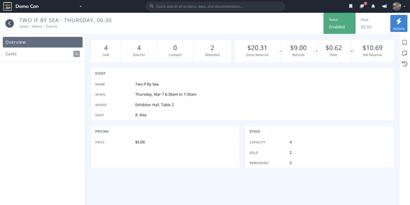
Task: Open the notes icon in right sidebar
Action: click(x=405, y=53)
